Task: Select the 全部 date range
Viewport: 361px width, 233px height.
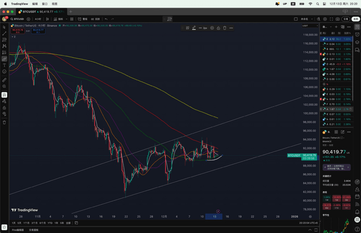Action: (68, 223)
